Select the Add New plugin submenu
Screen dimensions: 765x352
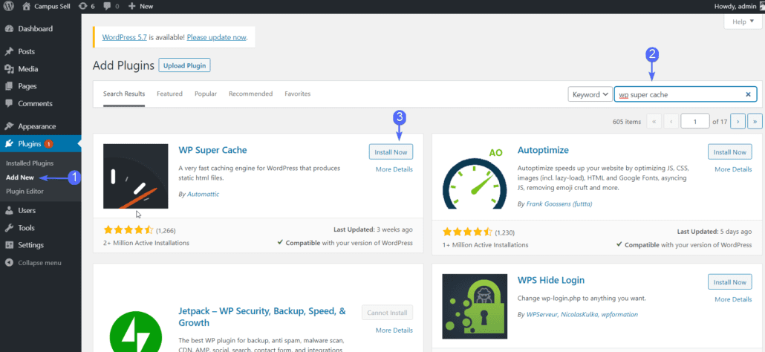[20, 177]
